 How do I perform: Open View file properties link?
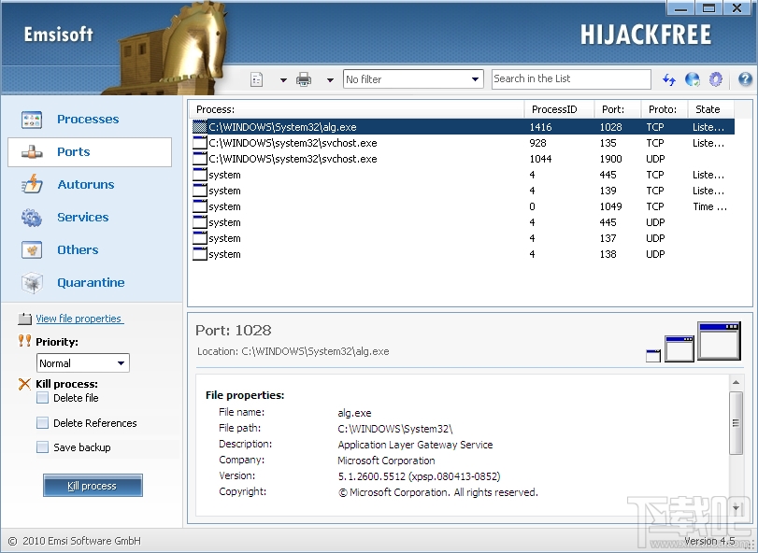(79, 319)
